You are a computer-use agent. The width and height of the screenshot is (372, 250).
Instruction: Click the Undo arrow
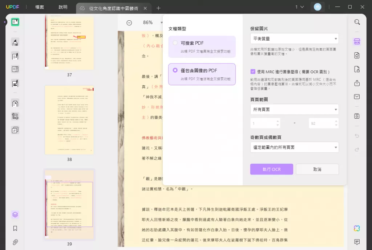click(x=357, y=136)
